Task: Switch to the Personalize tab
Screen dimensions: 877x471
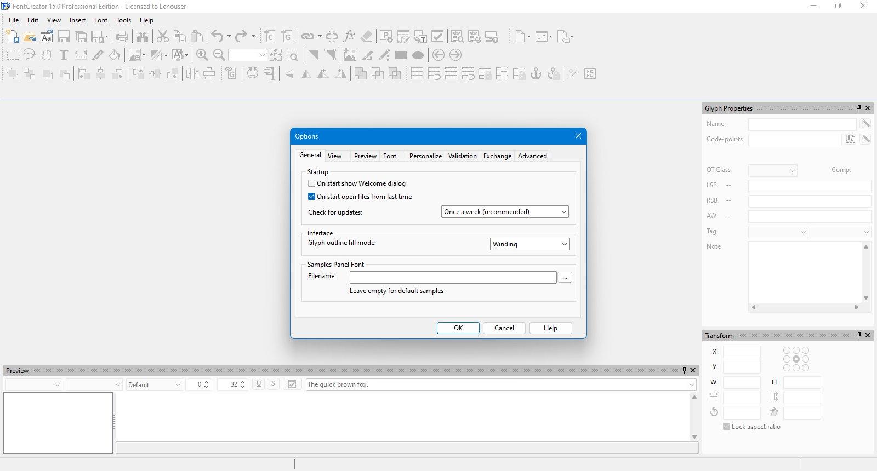Action: tap(425, 156)
